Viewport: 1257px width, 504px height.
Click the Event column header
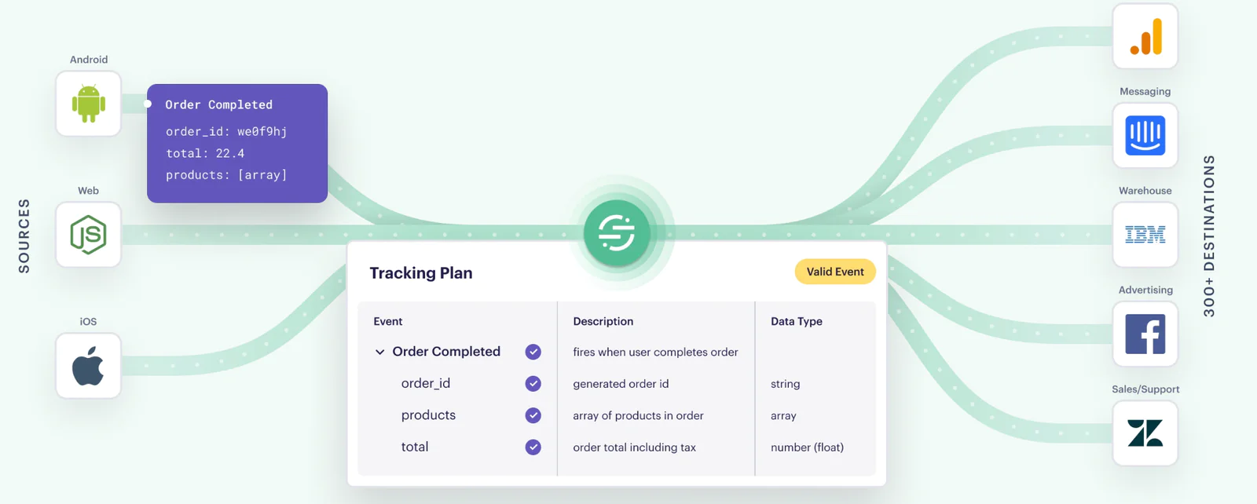pyautogui.click(x=388, y=321)
